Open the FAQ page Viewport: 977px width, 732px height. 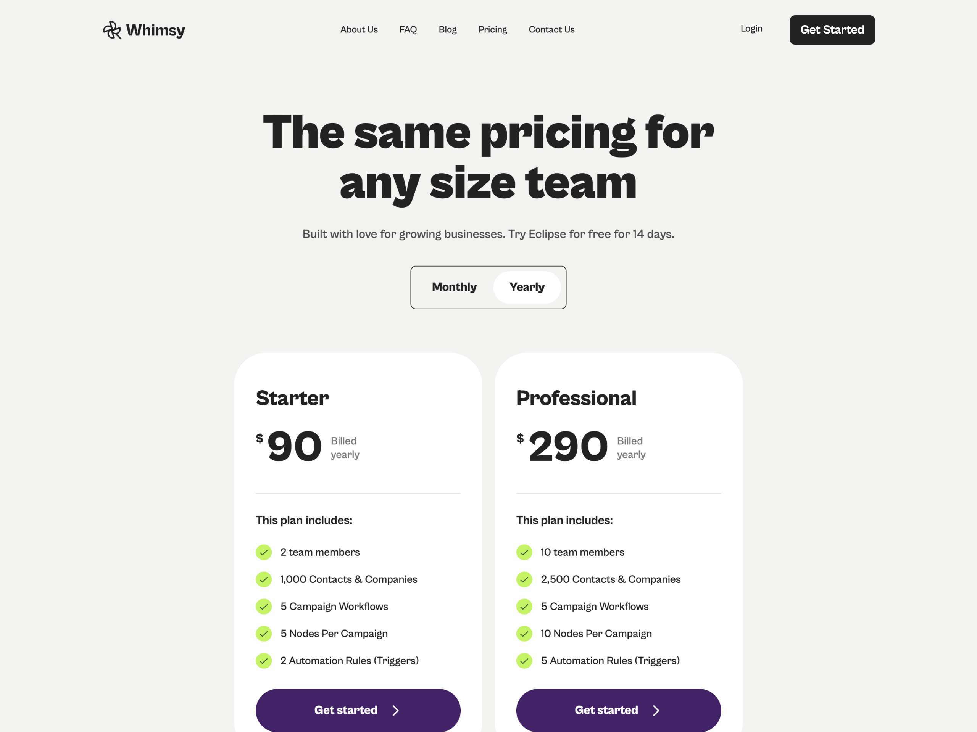[408, 29]
